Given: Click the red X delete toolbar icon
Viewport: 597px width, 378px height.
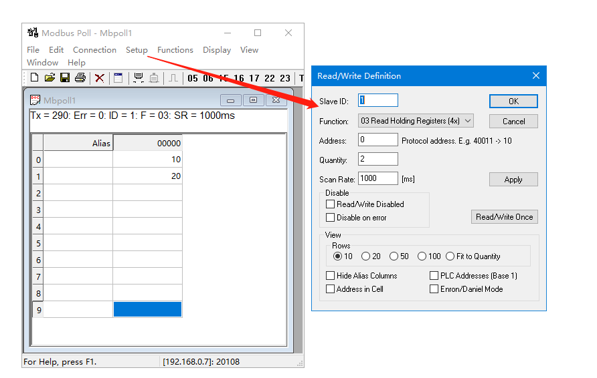Looking at the screenshot, I should click(99, 78).
